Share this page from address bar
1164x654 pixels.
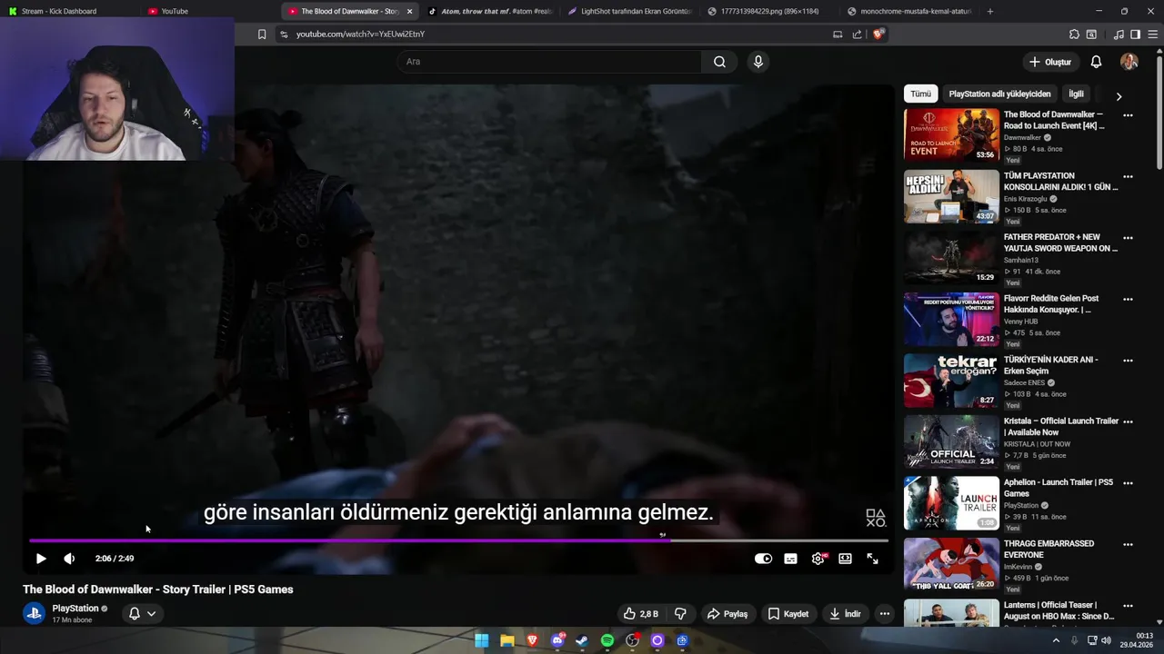[x=857, y=35]
